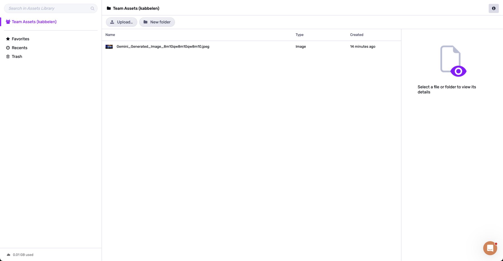Sort files by Type column
This screenshot has width=503, height=261.
(300, 35)
